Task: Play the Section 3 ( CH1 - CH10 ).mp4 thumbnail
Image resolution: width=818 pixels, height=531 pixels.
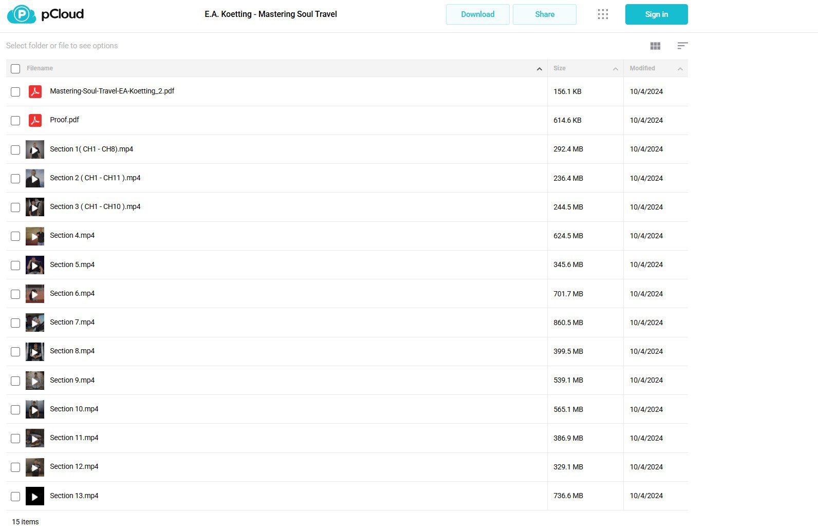Action: 35,207
